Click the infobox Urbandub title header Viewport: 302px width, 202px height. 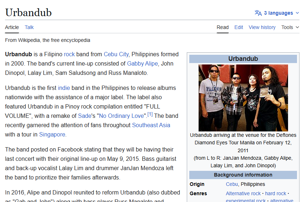(243, 59)
